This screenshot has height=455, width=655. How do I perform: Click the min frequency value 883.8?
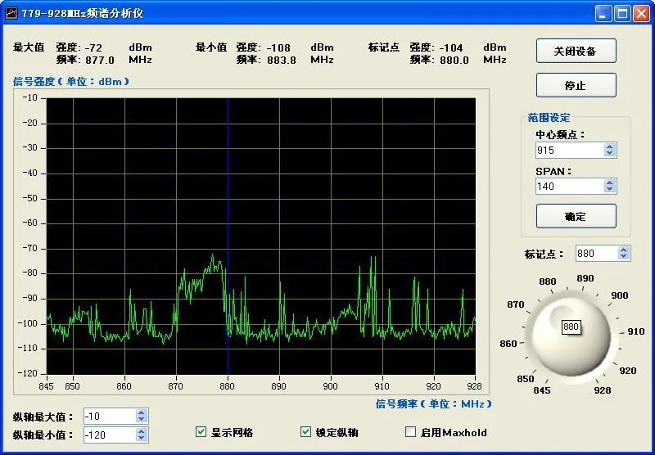(x=282, y=60)
